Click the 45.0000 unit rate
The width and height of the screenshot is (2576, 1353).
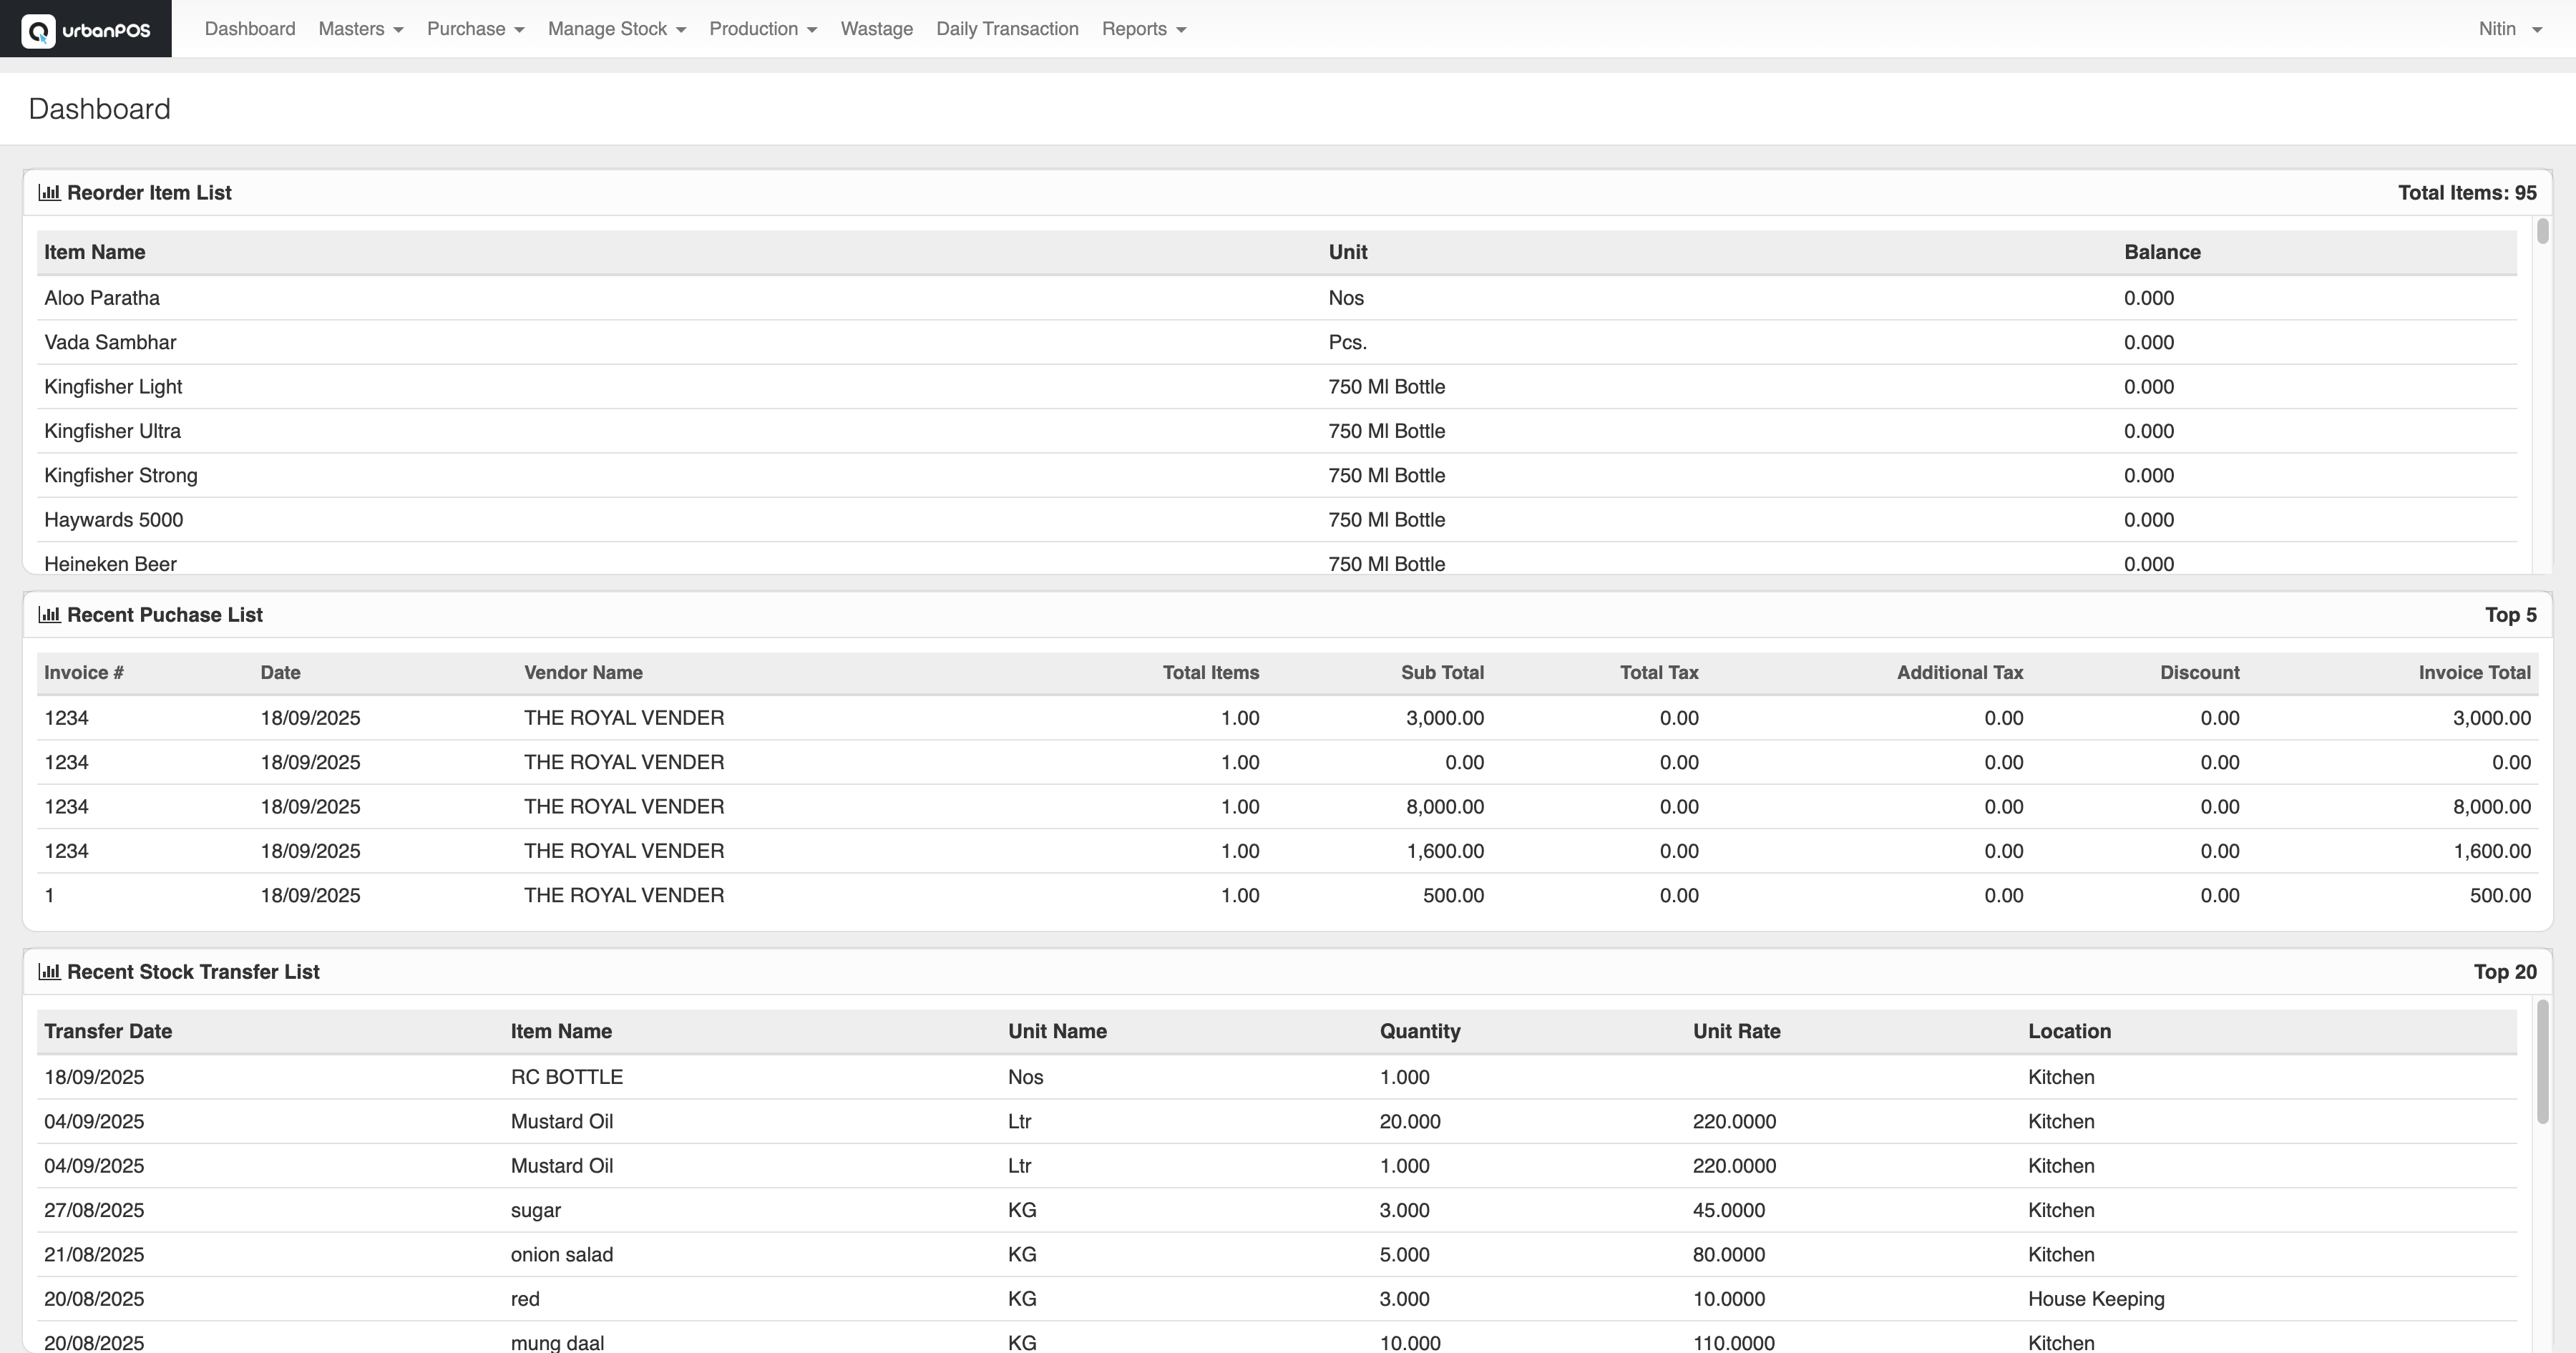[1728, 1210]
